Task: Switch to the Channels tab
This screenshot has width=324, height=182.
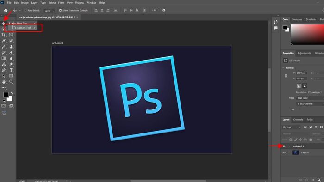Action: tap(298, 120)
